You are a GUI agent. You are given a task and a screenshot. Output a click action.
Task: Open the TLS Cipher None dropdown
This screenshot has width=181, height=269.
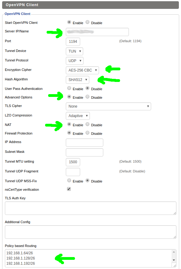108,106
